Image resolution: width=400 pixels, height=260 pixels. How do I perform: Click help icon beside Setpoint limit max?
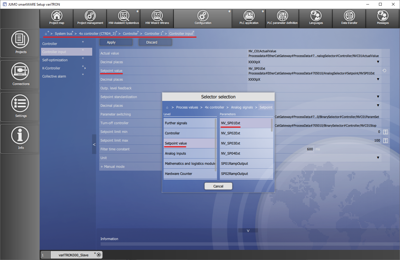385,141
